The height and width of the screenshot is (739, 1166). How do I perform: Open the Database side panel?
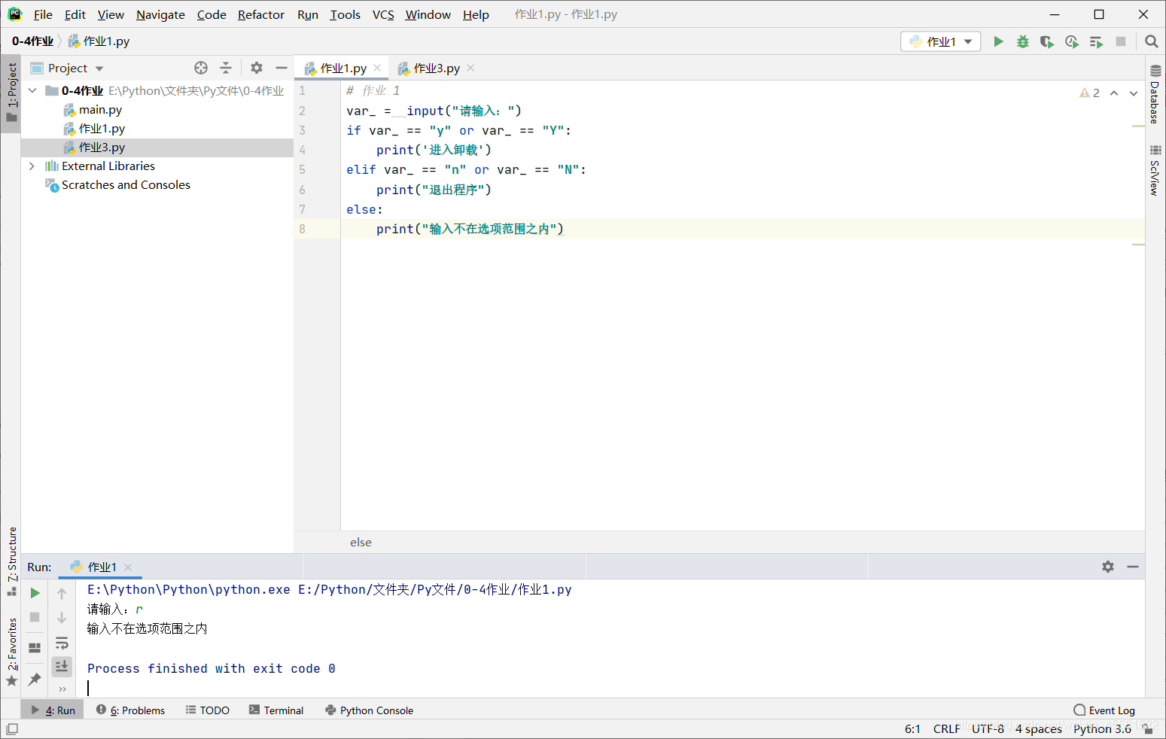point(1155,95)
